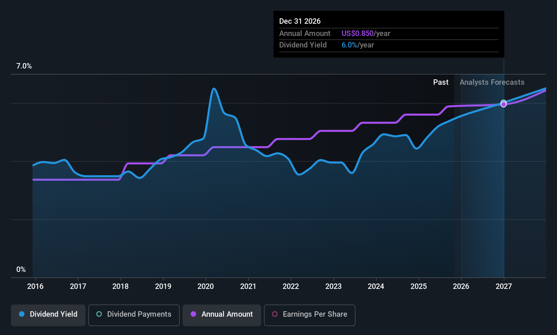Click the pink Earnings Per Share circle icon
The image size is (557, 335).
tap(275, 314)
